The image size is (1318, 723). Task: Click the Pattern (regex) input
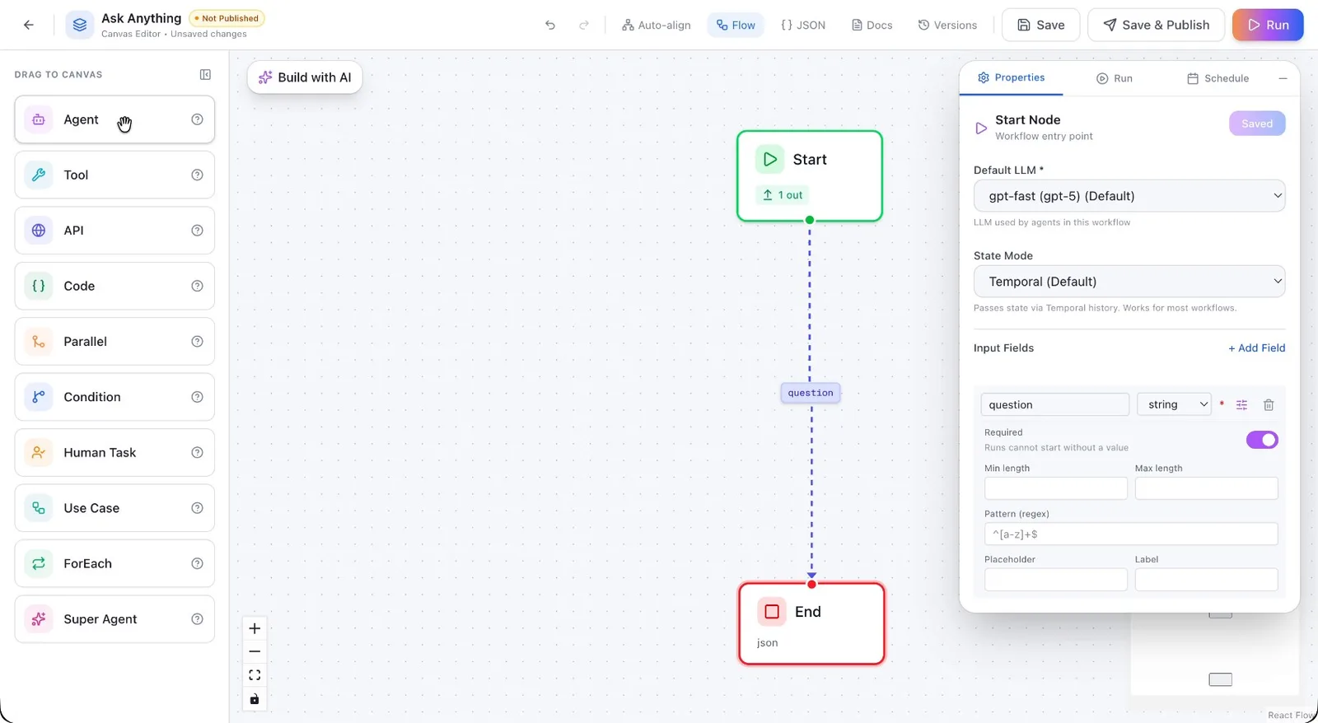[1131, 534]
